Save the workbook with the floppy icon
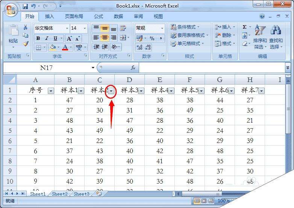This screenshot has height=208, width=294. pos(25,6)
